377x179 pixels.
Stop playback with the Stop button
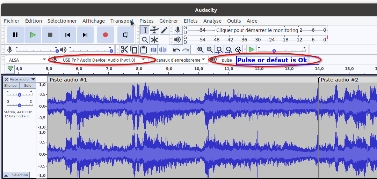click(50, 35)
